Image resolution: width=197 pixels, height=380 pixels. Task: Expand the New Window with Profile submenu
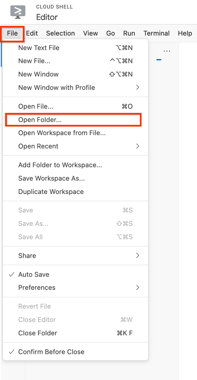point(57,87)
